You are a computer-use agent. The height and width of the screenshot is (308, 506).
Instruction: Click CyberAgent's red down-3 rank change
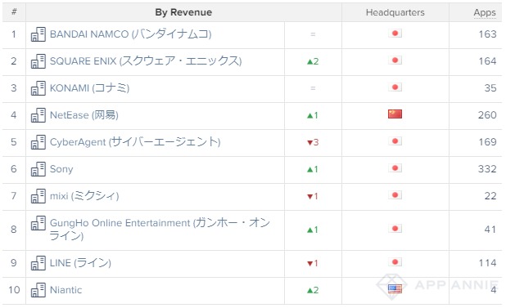click(x=313, y=142)
